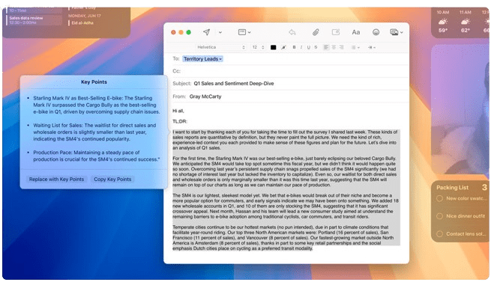Open the header fields dropdown
491x285 pixels.
pos(244,32)
